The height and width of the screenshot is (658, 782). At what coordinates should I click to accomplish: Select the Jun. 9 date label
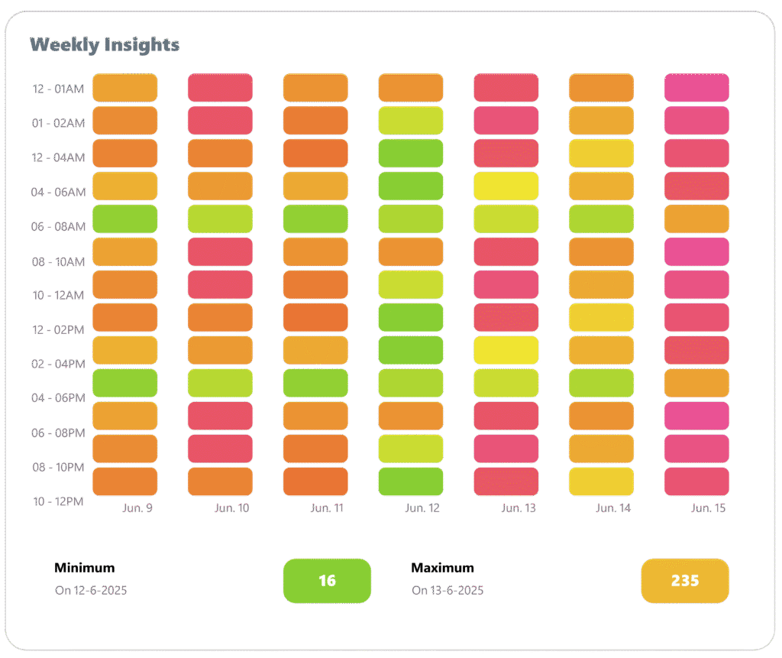pyautogui.click(x=137, y=508)
